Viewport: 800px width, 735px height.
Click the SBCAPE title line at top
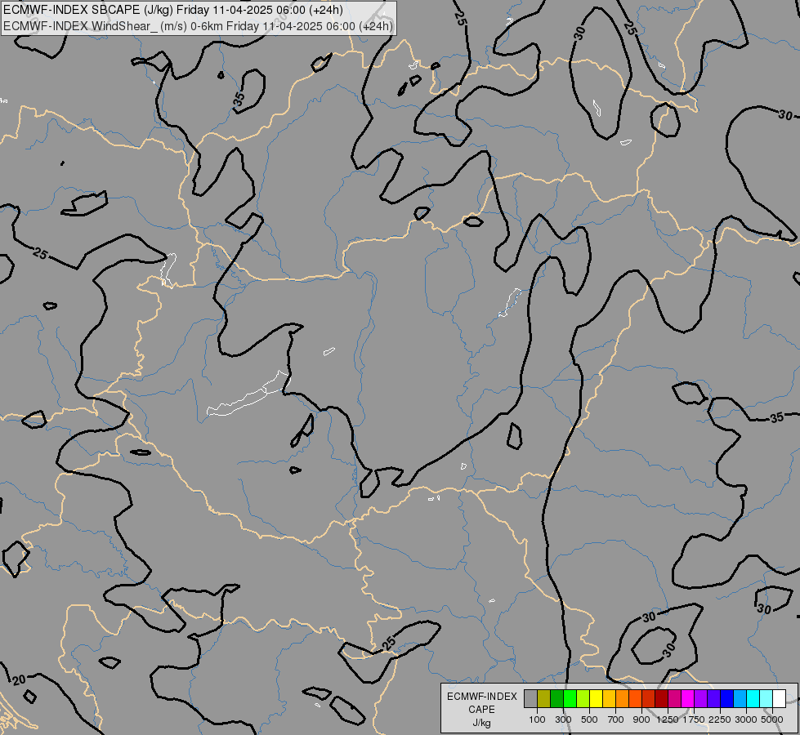coord(173,10)
